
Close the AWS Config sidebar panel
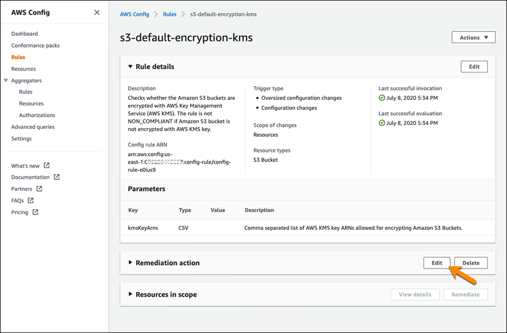pos(97,12)
